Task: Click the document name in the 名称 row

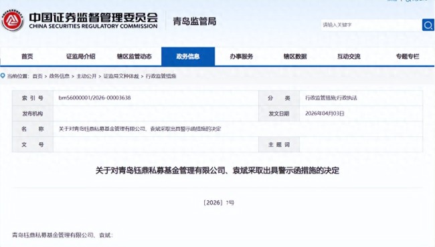Action: [x=140, y=129]
